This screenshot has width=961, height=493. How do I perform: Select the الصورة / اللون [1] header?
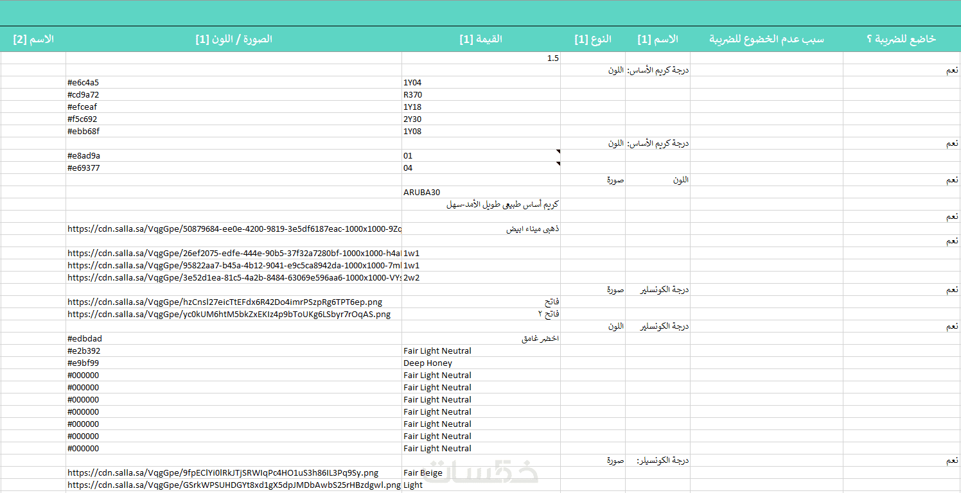(234, 39)
